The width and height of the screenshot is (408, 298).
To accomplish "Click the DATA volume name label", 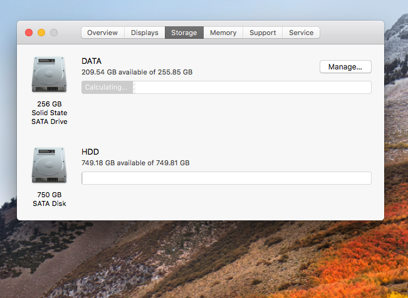I will click(92, 61).
